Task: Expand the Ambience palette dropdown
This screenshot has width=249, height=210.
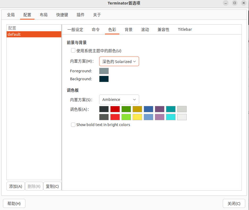Action: click(119, 100)
